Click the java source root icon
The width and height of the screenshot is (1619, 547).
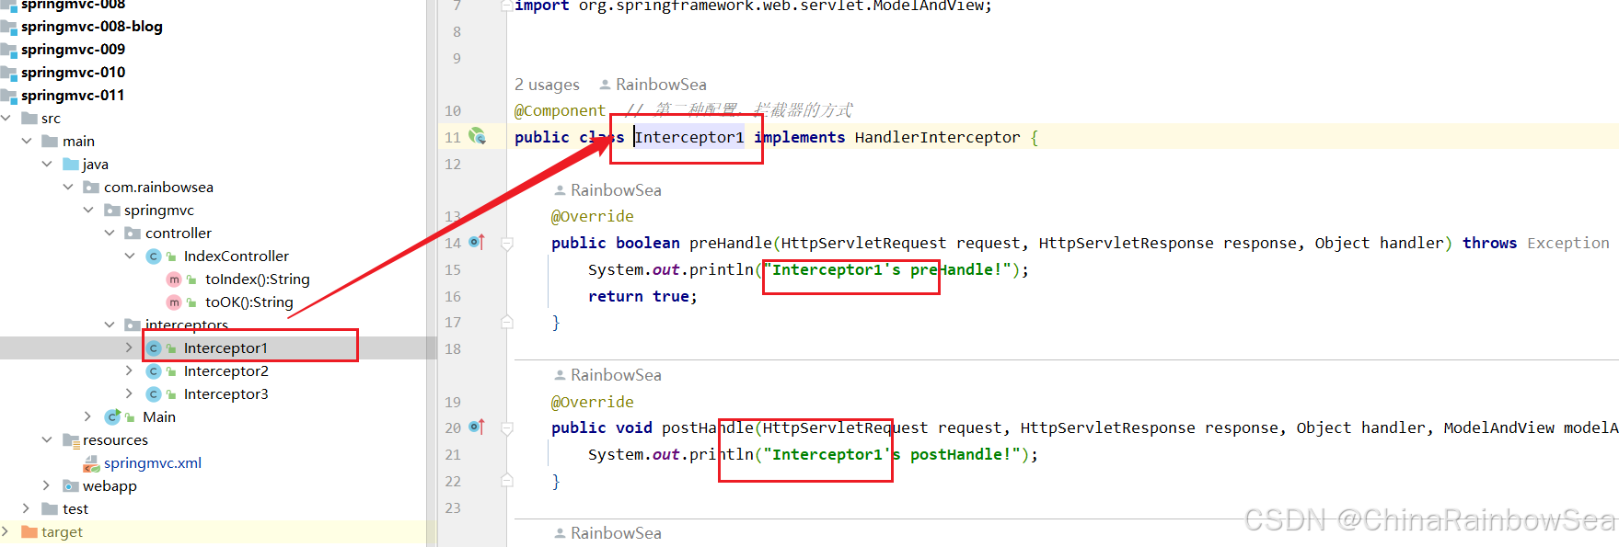click(x=71, y=164)
